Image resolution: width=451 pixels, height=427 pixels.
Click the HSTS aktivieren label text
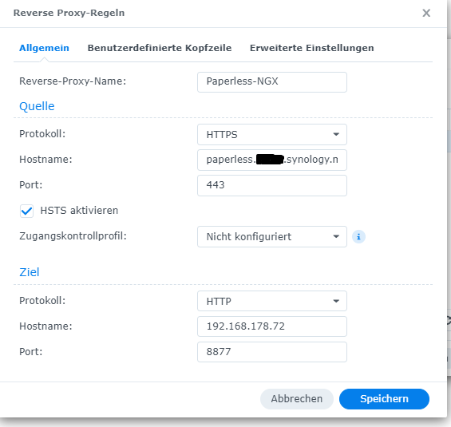[x=79, y=211]
